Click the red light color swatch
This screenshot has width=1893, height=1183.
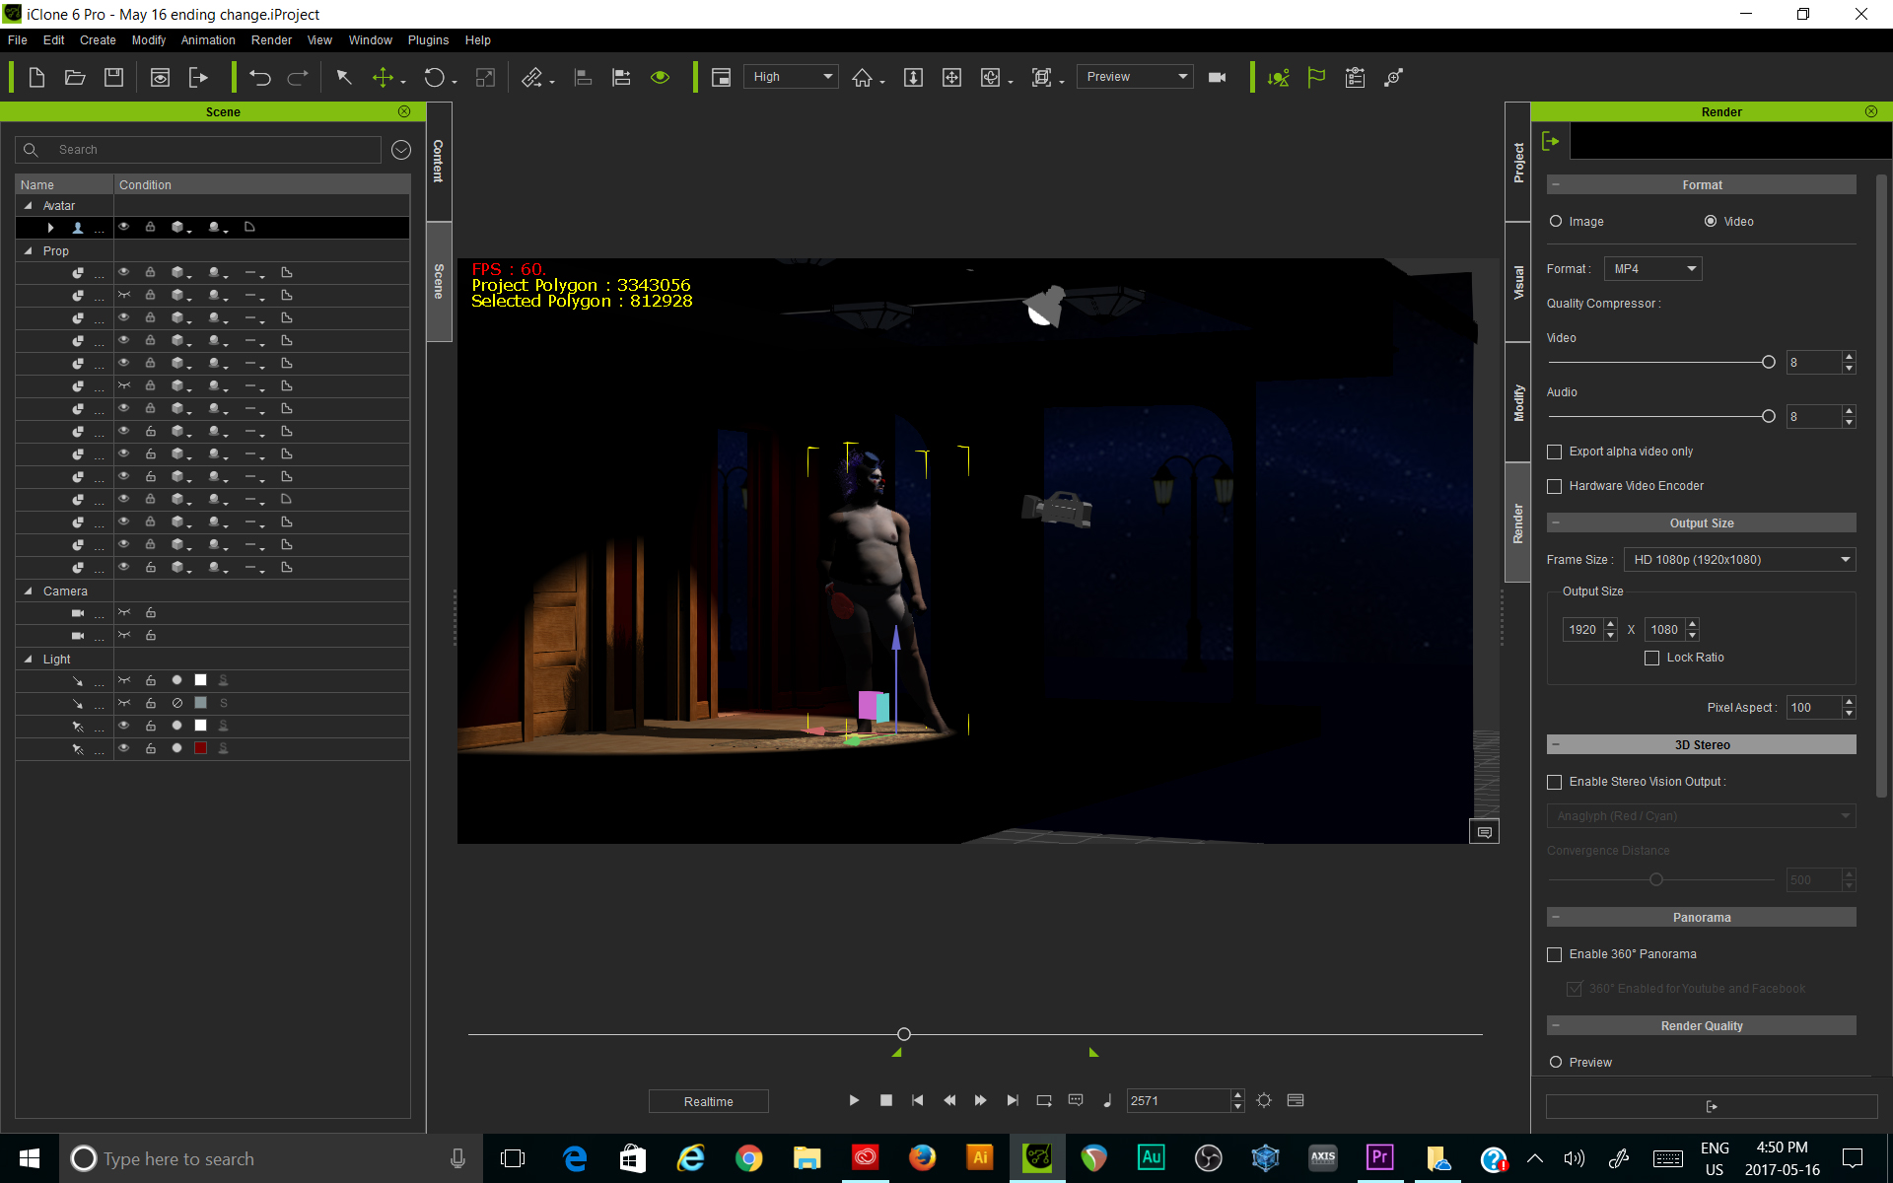[200, 748]
